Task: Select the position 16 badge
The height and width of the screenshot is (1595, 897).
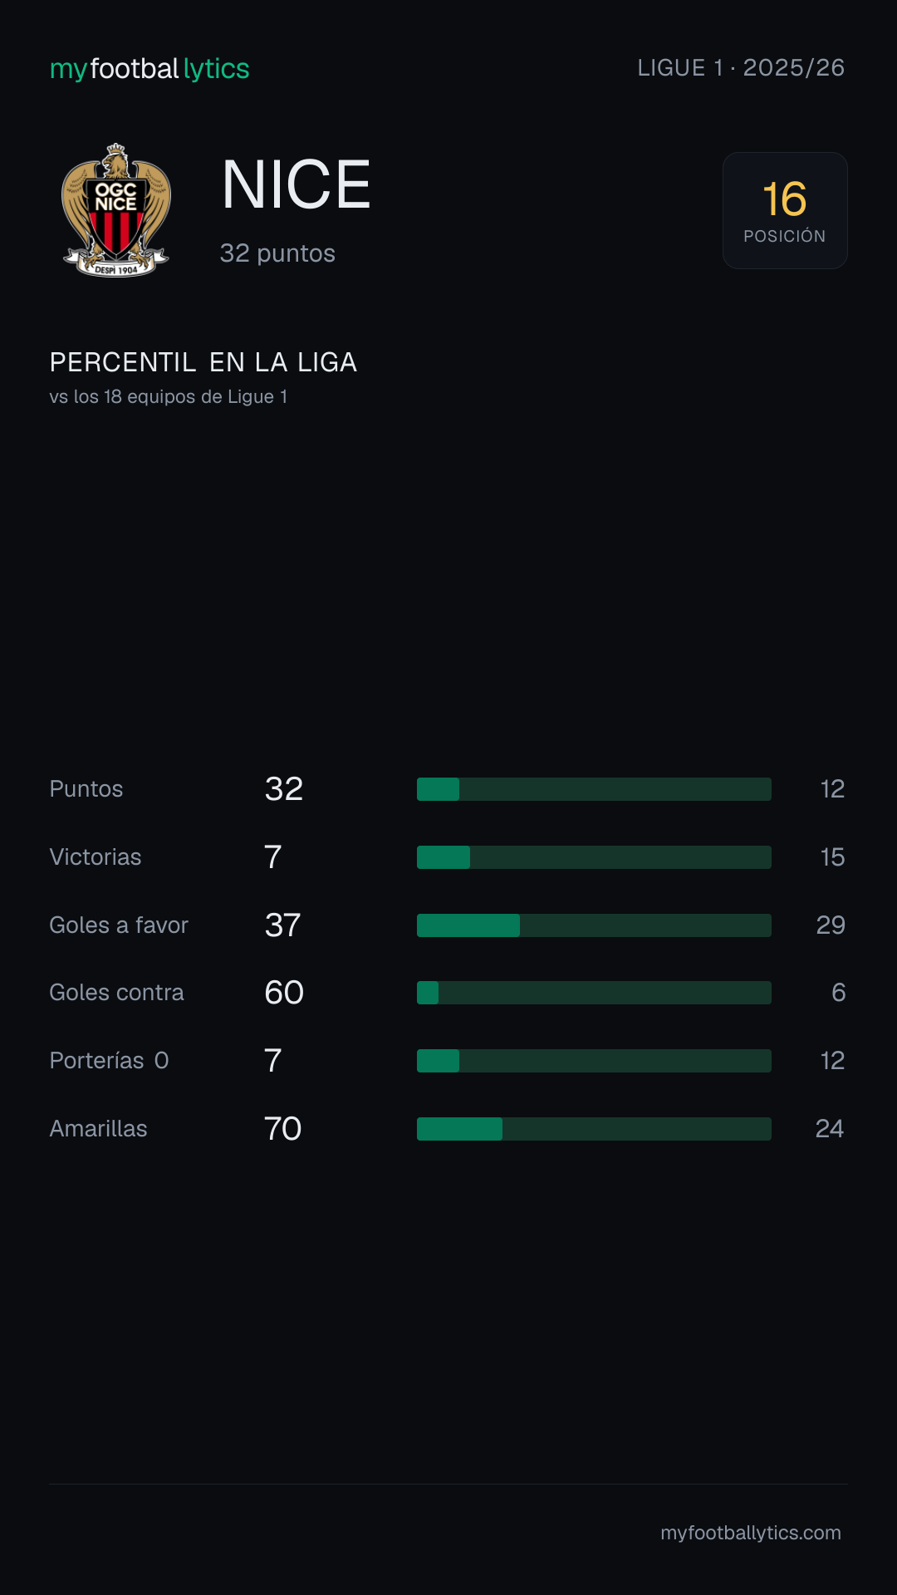Action: [x=785, y=210]
